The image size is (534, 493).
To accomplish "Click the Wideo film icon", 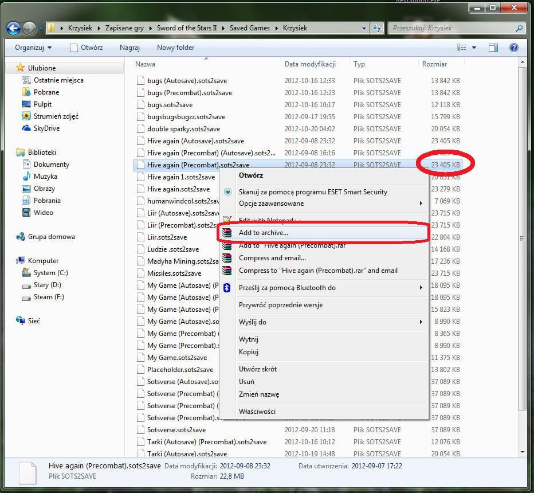I will tap(26, 213).
